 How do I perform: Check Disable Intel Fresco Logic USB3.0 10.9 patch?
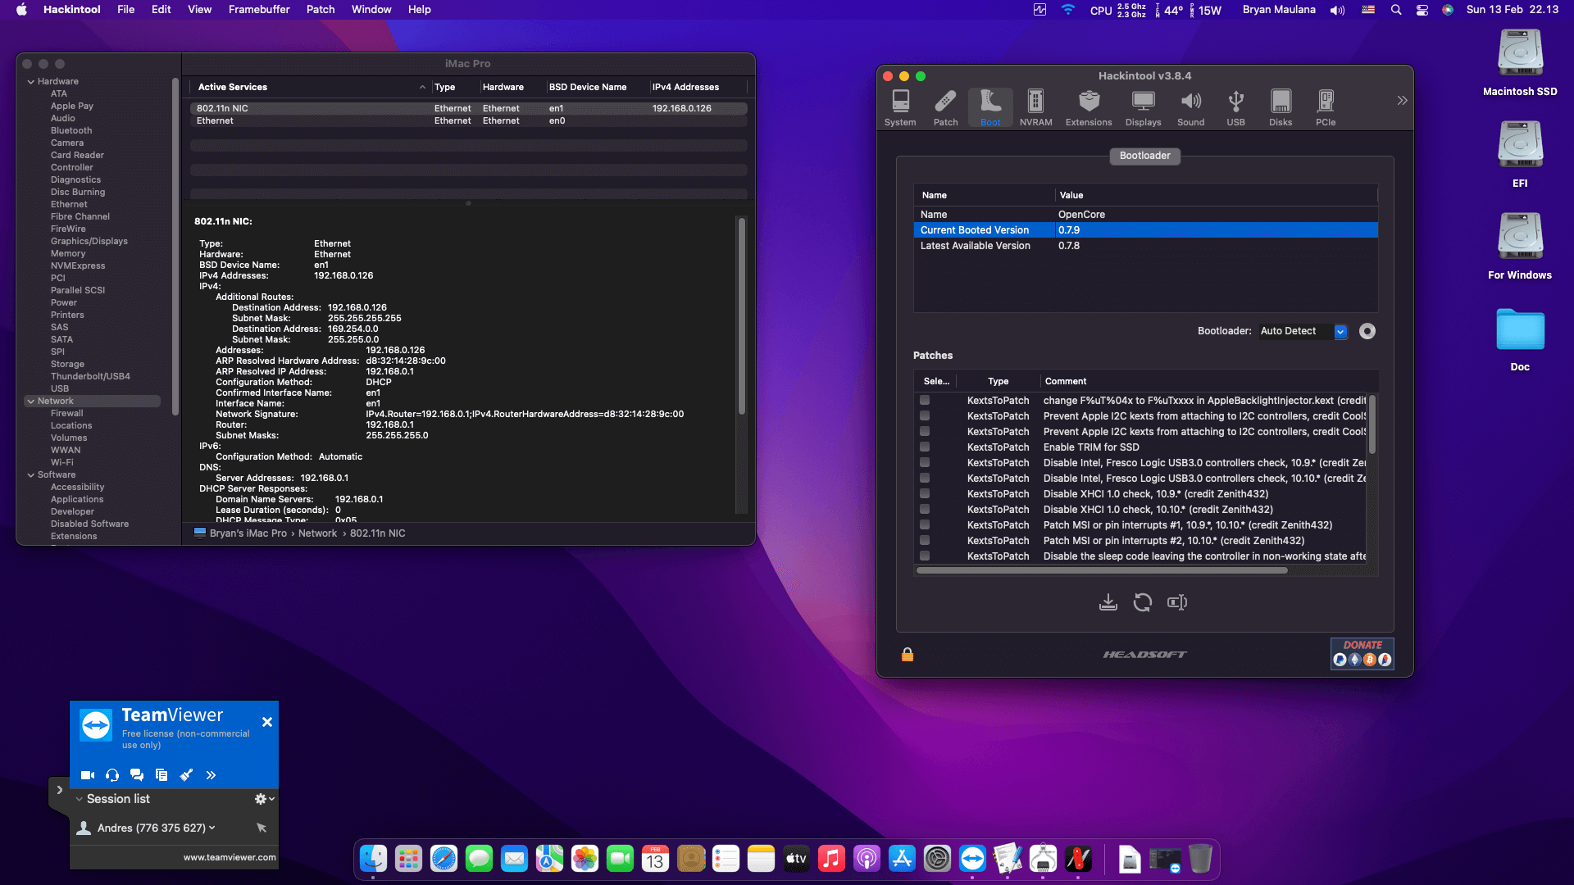tap(925, 462)
